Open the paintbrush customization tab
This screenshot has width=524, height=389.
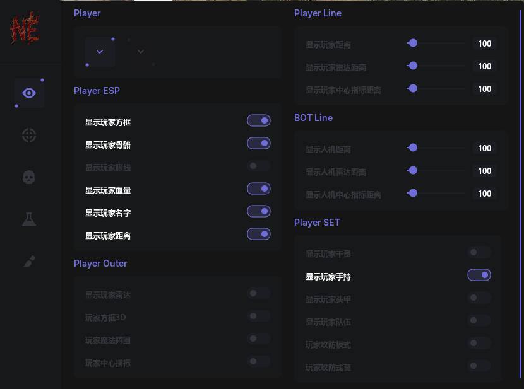(x=29, y=261)
